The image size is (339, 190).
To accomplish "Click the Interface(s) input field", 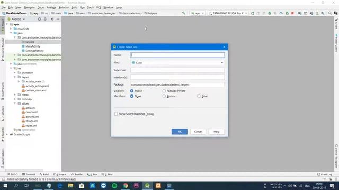I will coord(177,78).
